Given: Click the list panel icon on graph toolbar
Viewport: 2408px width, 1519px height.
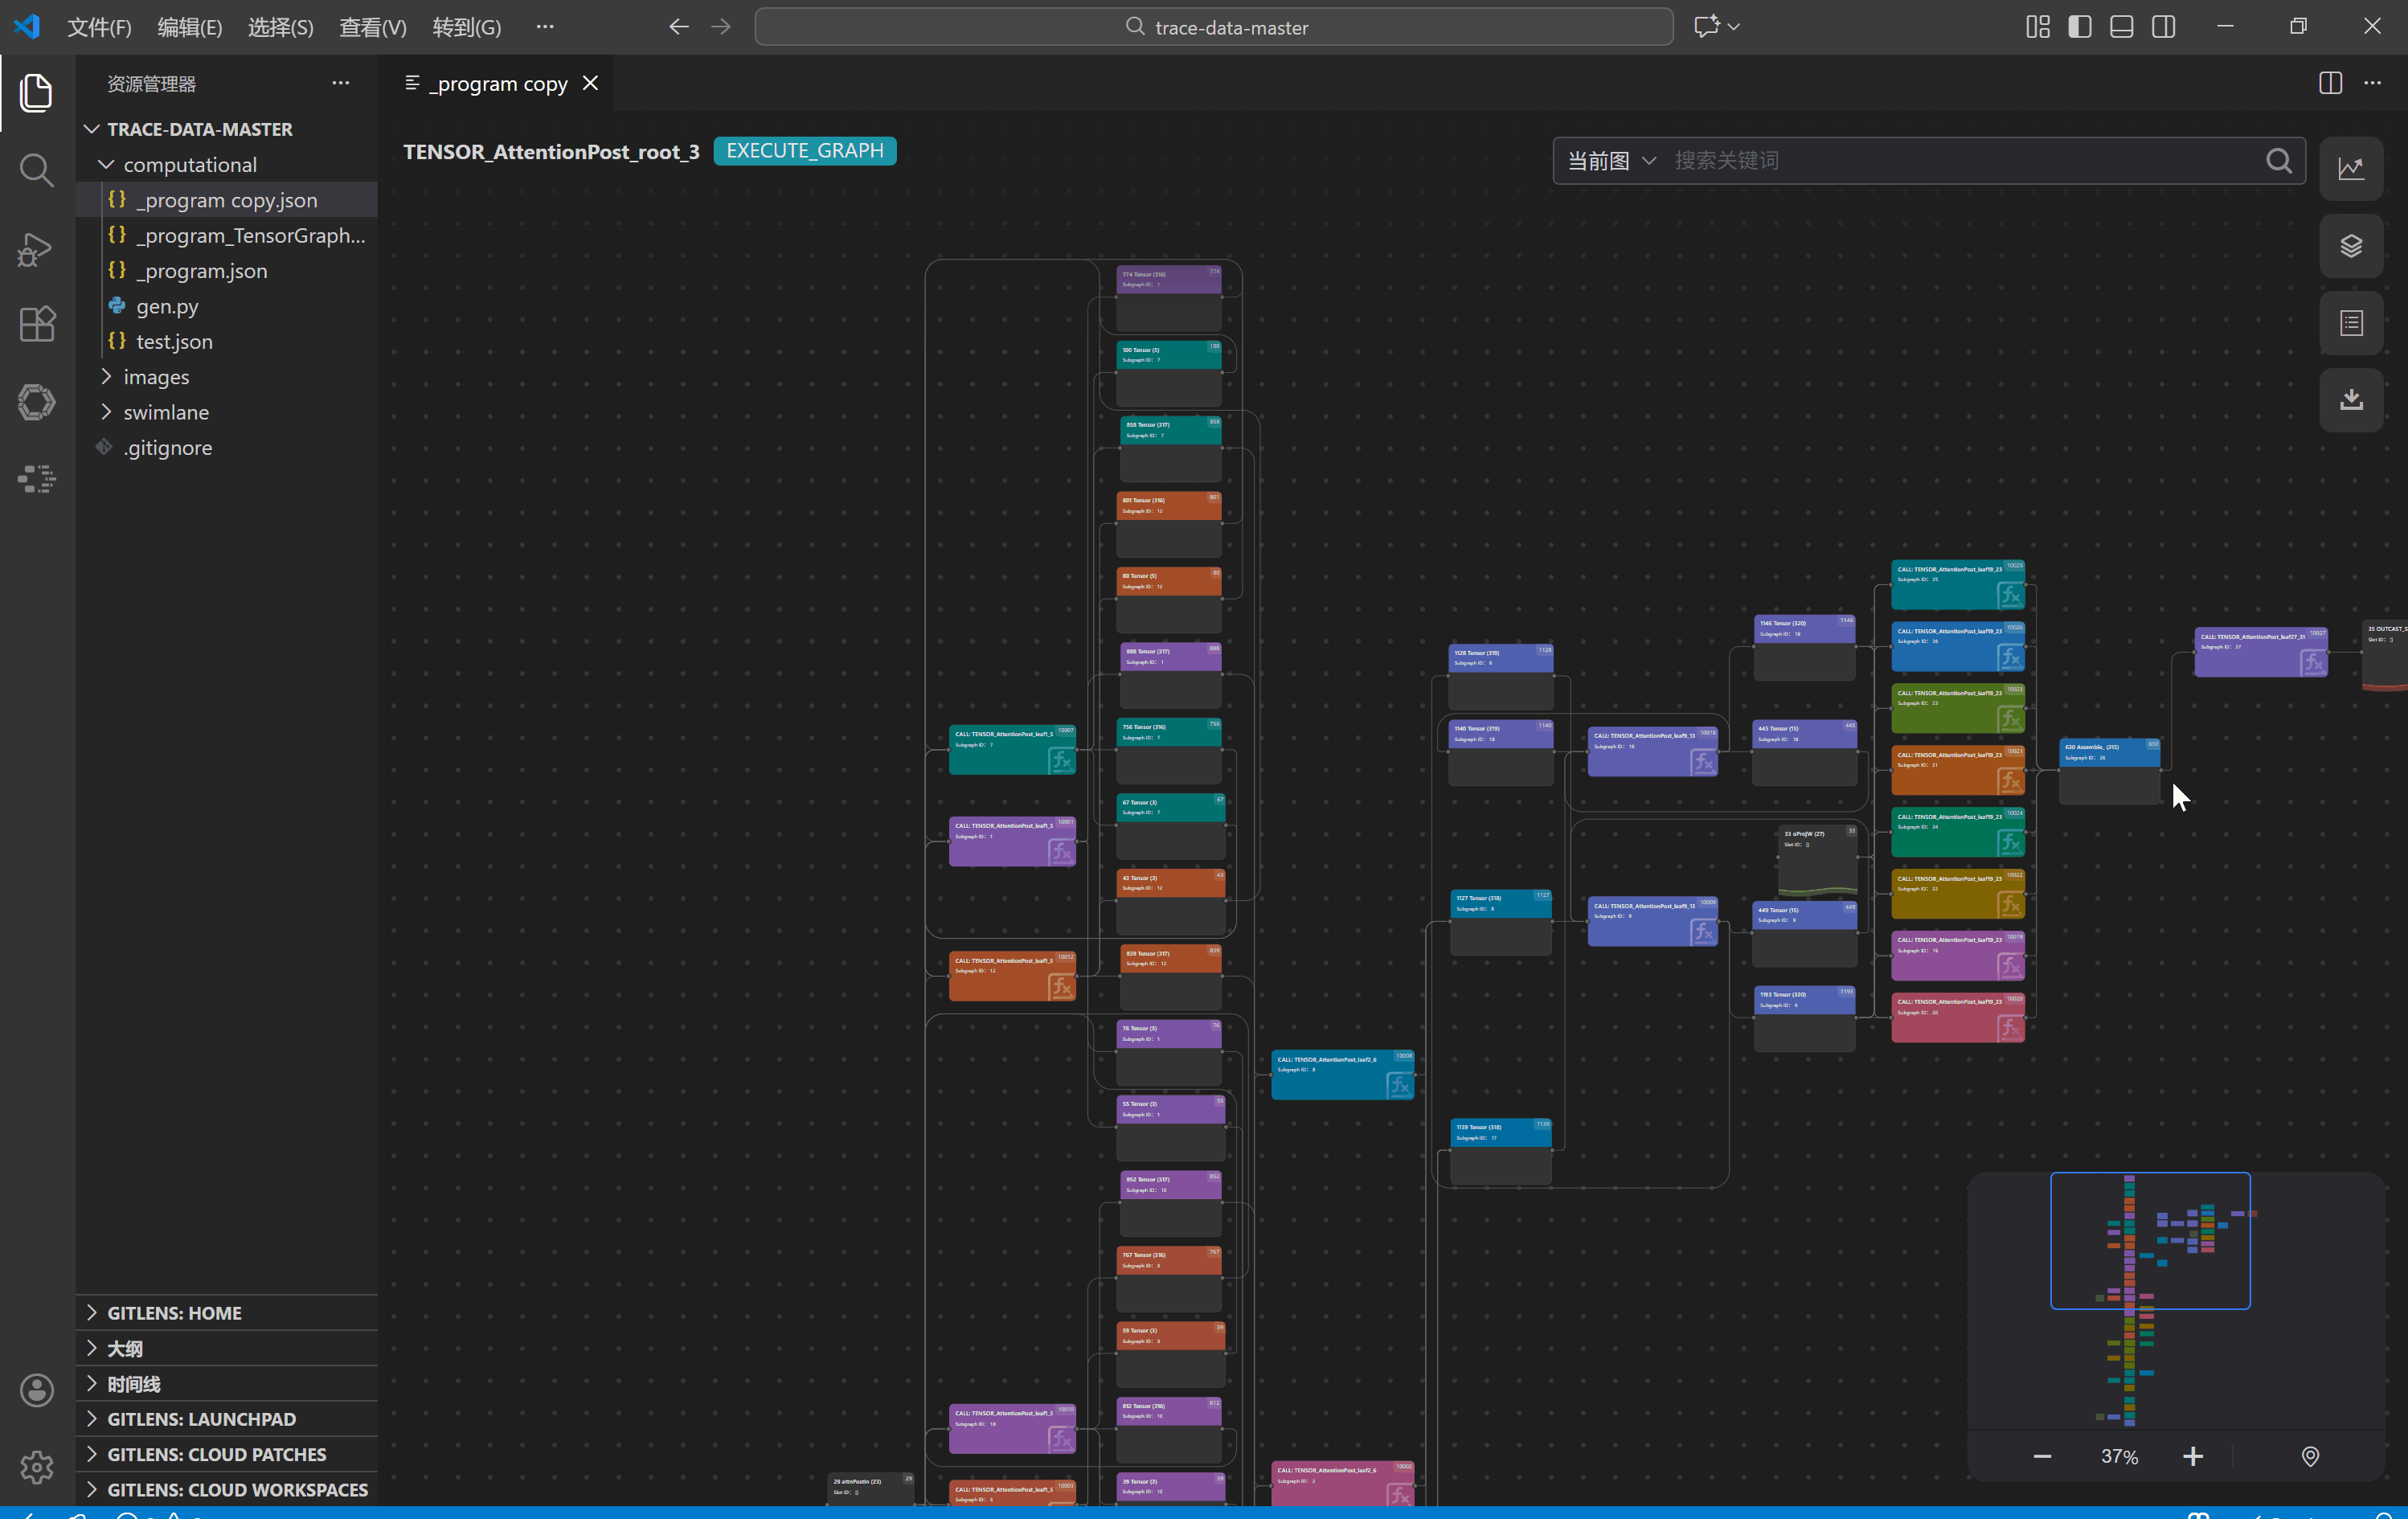Looking at the screenshot, I should (2351, 323).
